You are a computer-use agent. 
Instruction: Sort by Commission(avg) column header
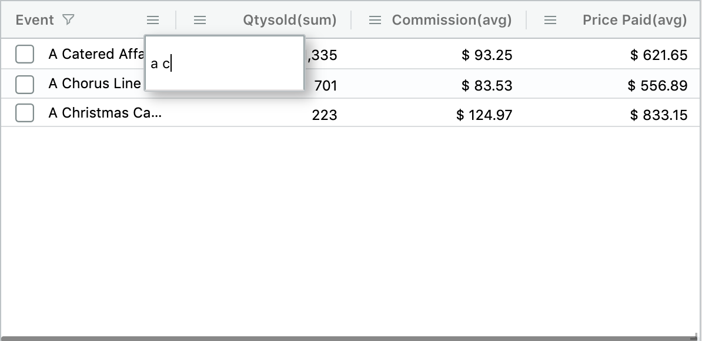[x=452, y=20]
